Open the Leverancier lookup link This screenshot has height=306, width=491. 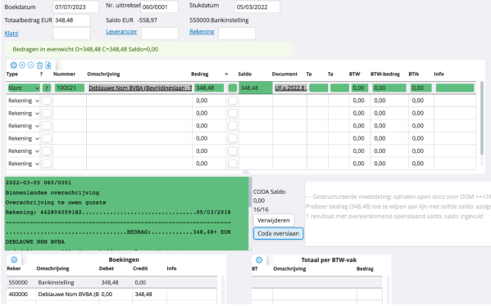pyautogui.click(x=121, y=32)
